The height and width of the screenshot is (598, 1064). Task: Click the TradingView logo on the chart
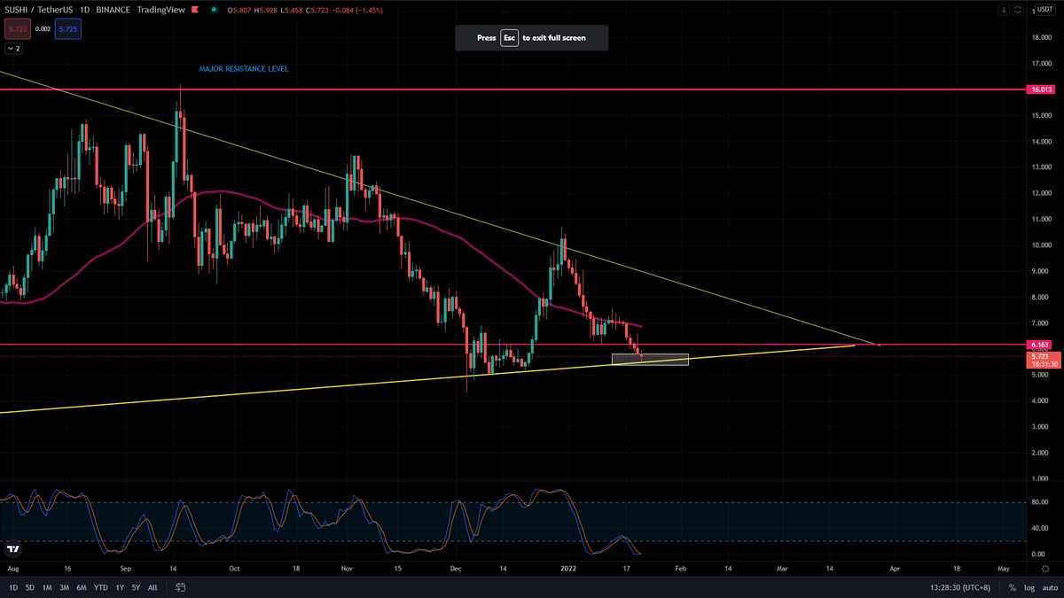coord(12,548)
